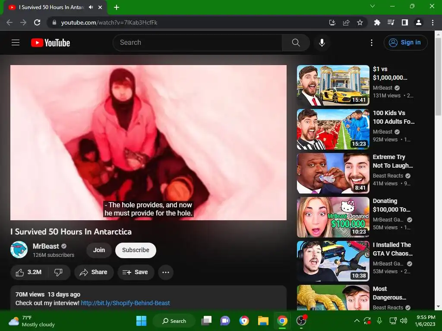Screen dimensions: 442x331
Task: Bookmark this tab with star icon
Action: [360, 22]
